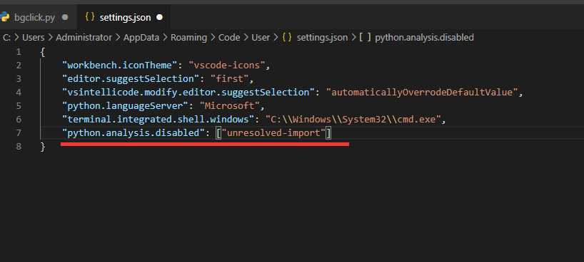The width and height of the screenshot is (584, 262).
Task: Click the "vsintellicode.modify.editor.suggestSelection" key
Action: pos(188,92)
